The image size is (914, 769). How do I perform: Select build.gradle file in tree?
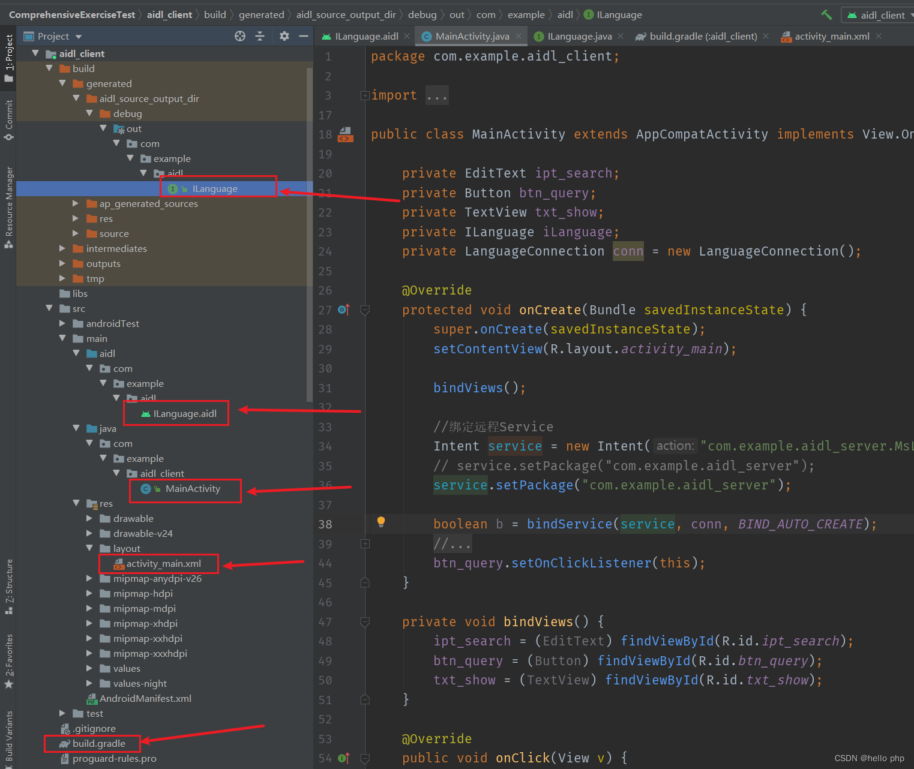98,744
